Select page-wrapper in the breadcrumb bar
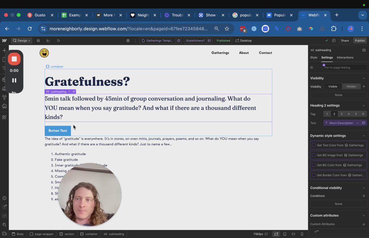369x238 pixels. 41,234
